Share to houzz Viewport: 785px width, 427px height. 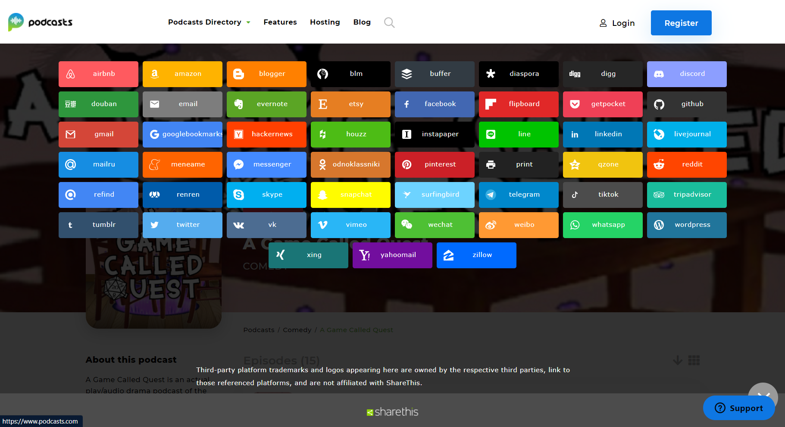click(x=350, y=135)
